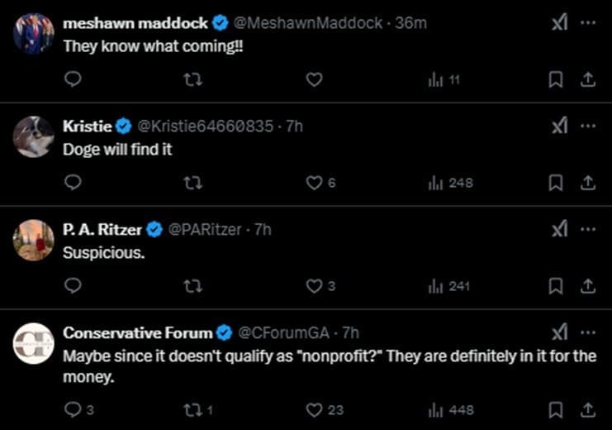The width and height of the screenshot is (612, 430).
Task: Repost Kristie's "Doge will find it" tweet
Action: tap(193, 183)
